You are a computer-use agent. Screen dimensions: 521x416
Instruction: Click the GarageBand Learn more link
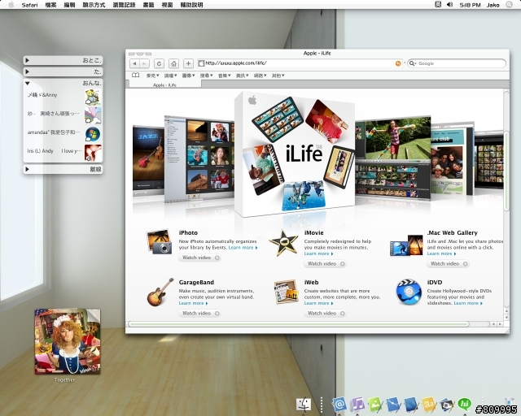[193, 303]
